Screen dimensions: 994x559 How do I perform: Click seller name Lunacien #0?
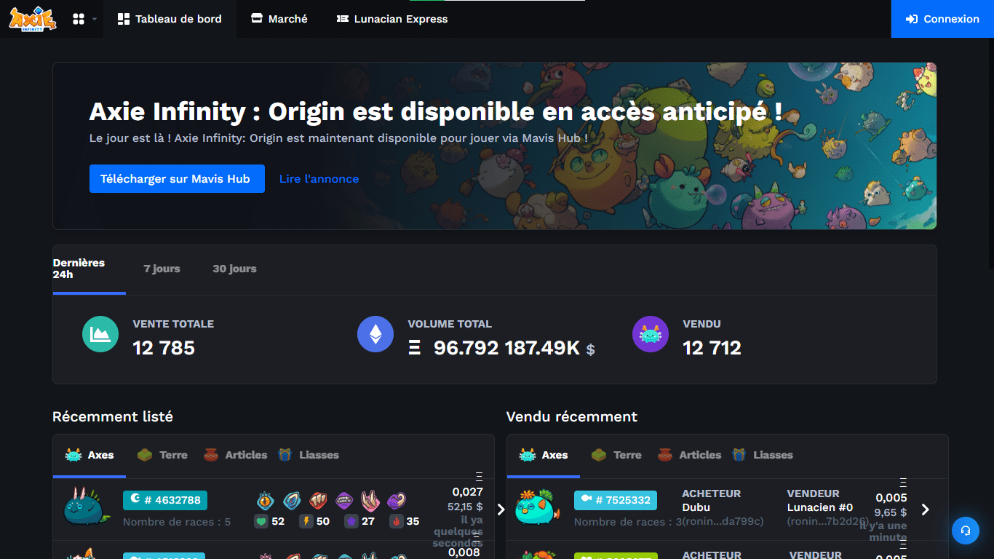pos(820,507)
